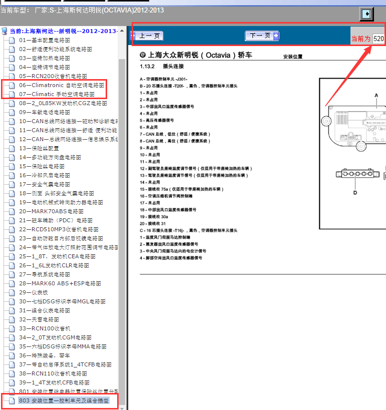386x410 pixels.
Task: Click the document icon of 33—RCN100收音机
Action: [12, 329]
